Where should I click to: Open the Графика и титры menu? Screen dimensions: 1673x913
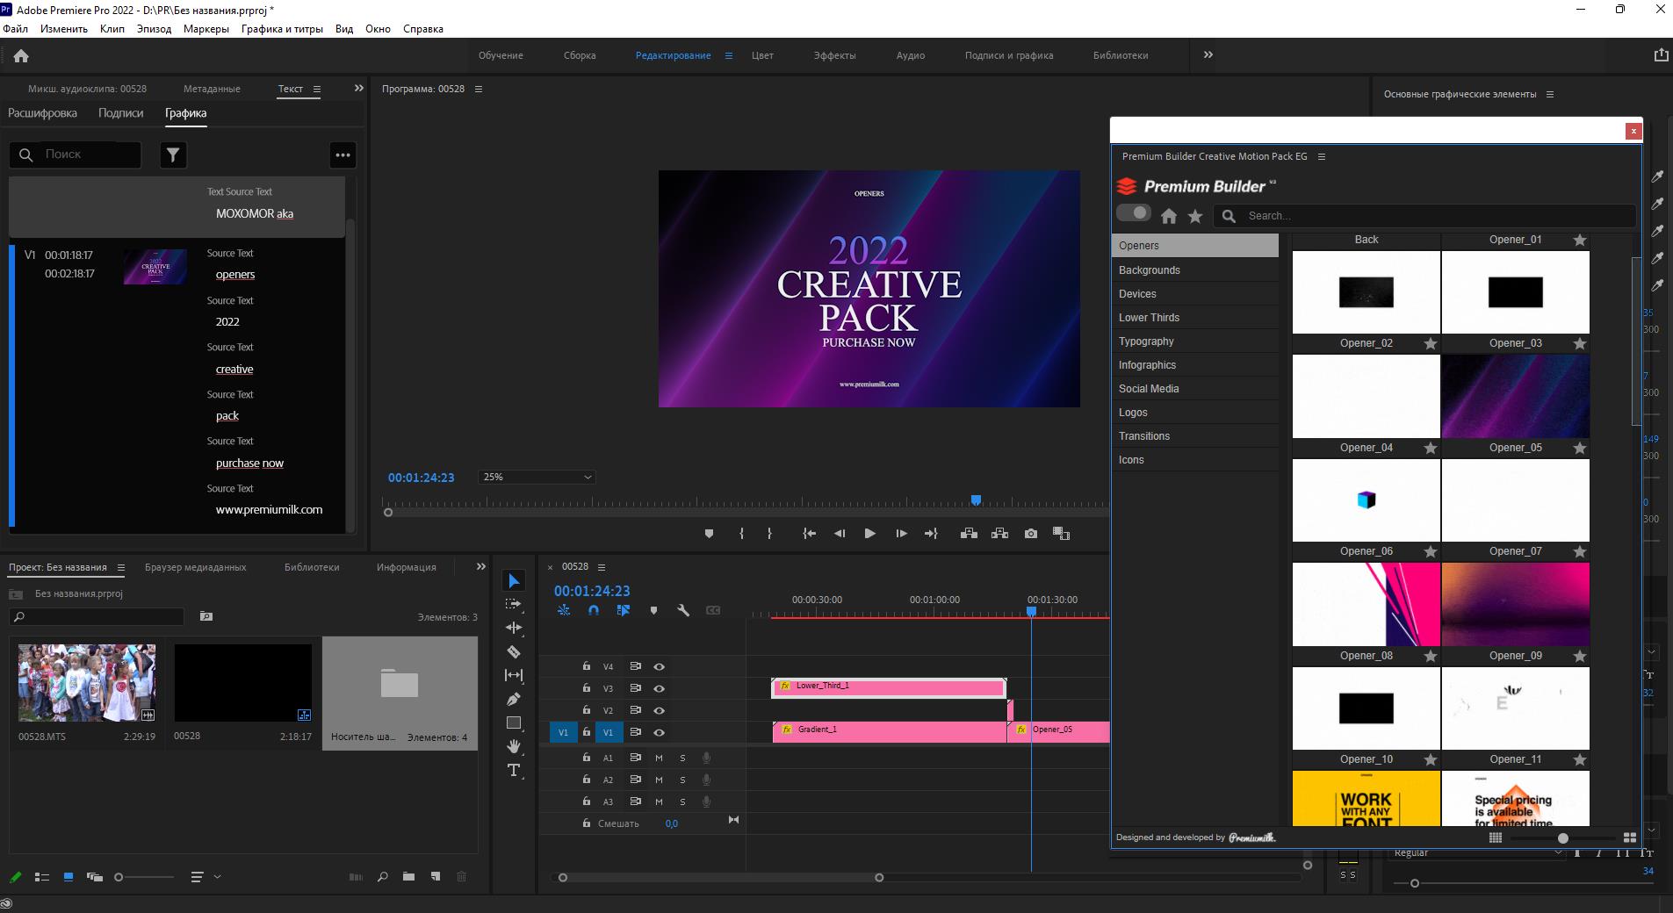[x=282, y=29]
